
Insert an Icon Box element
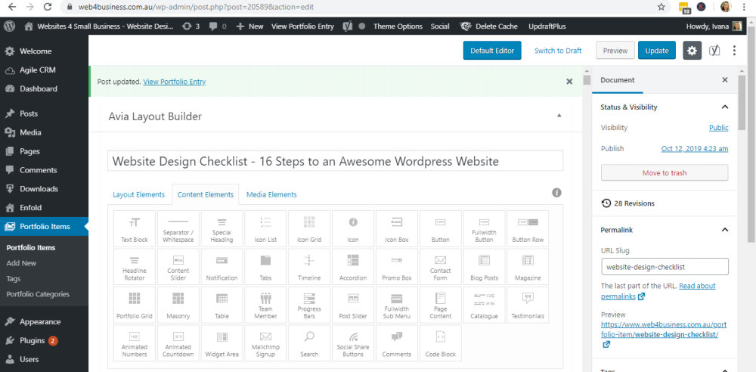point(397,228)
